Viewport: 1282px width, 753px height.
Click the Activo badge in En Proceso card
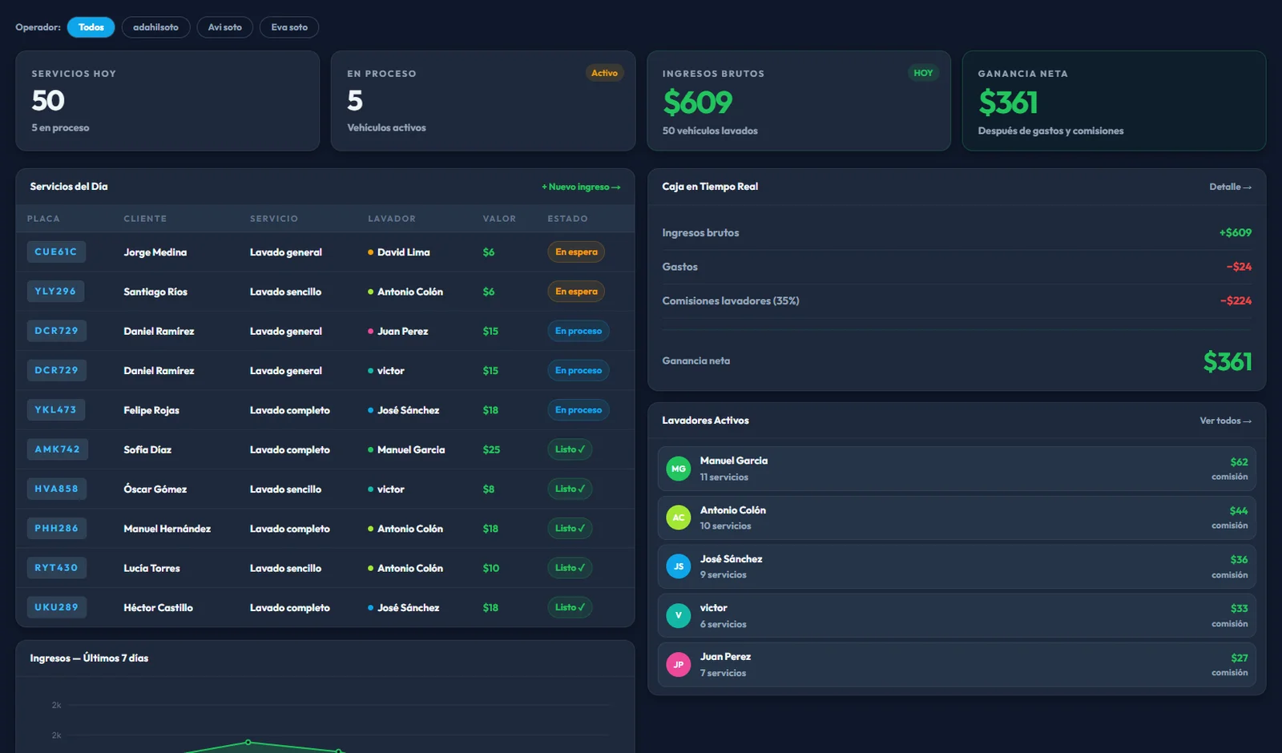[x=604, y=73]
